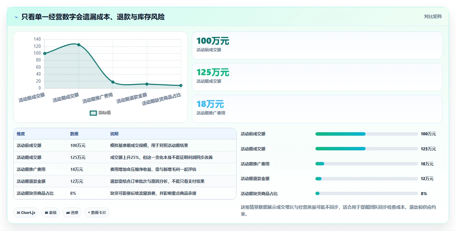This screenshot has width=456, height=231.
Task: Click the 活动前成交额 progress bar
Action: tap(367, 134)
